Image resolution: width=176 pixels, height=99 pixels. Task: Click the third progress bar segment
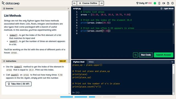pos(95,97)
